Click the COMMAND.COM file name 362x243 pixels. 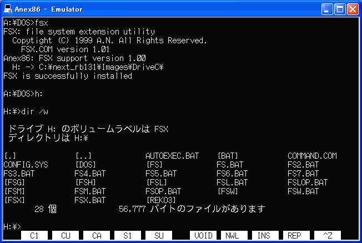(x=312, y=156)
